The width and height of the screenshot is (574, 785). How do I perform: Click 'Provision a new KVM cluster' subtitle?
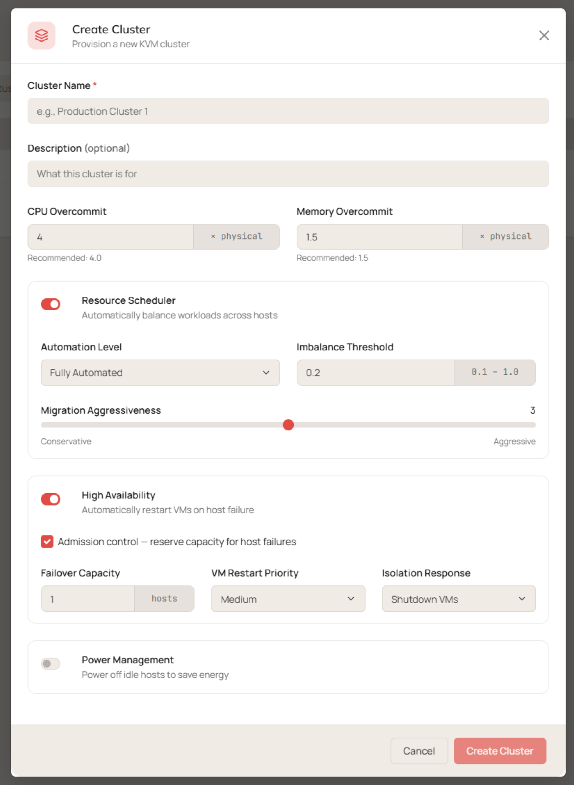[x=130, y=44]
